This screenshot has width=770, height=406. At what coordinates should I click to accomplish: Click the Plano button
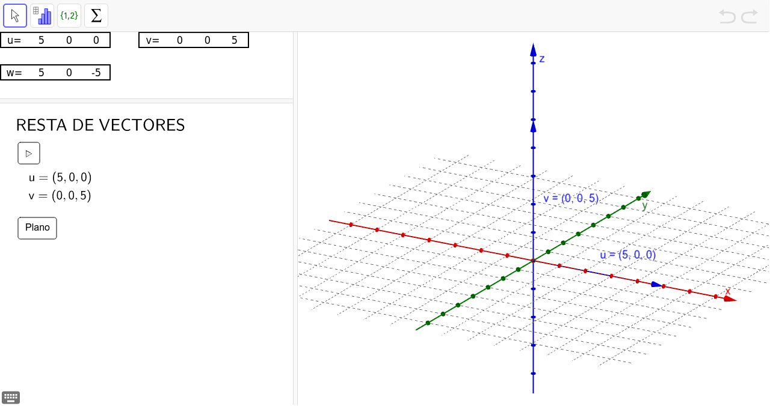pos(37,228)
